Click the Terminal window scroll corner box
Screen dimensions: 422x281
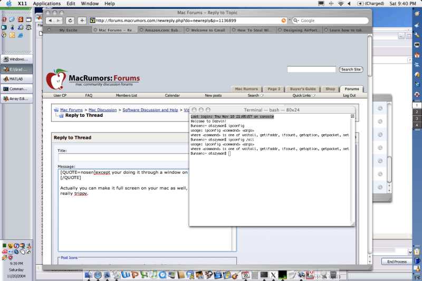pyautogui.click(x=352, y=116)
